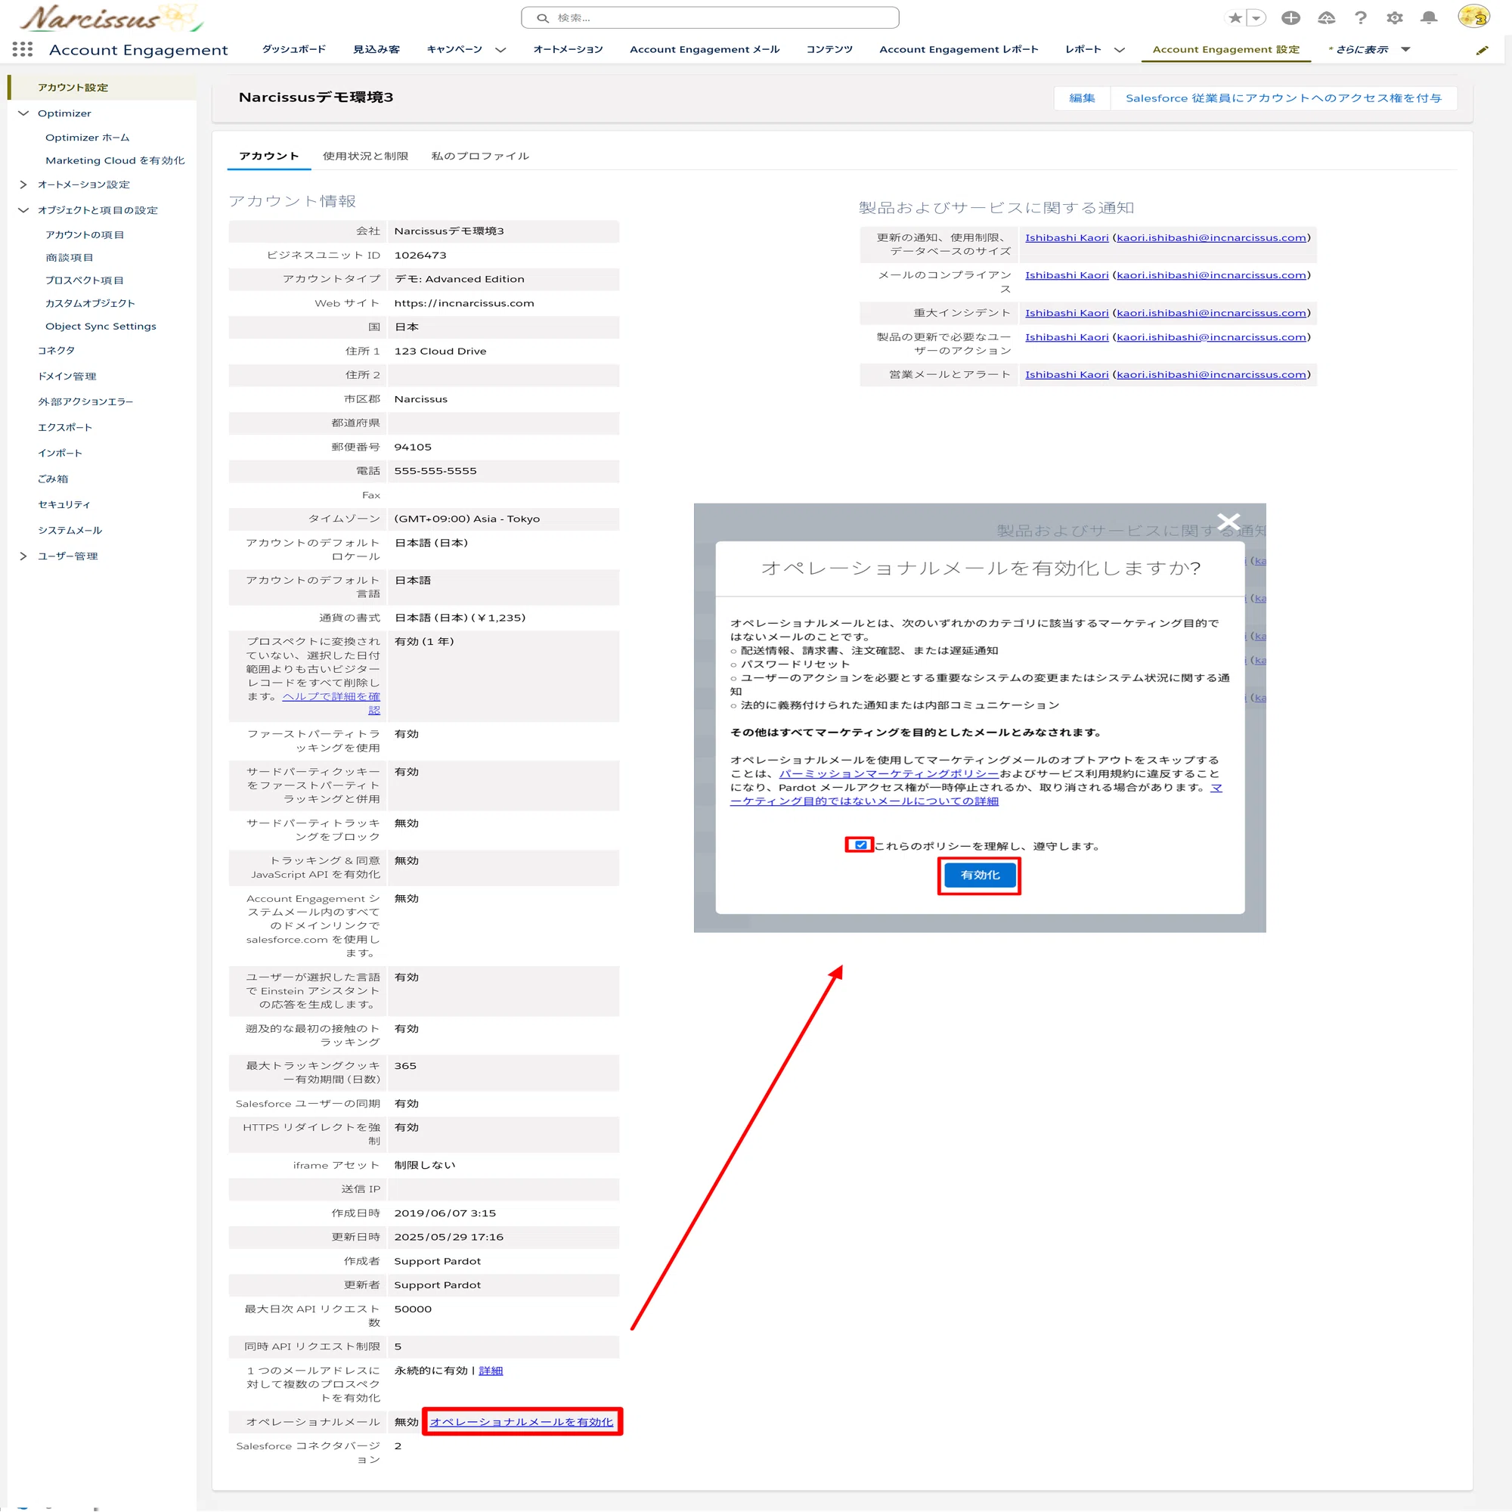This screenshot has height=1512, width=1512.
Task: Open マーケティング目的ではないメールについての詳細 link
Action: pyautogui.click(x=864, y=801)
